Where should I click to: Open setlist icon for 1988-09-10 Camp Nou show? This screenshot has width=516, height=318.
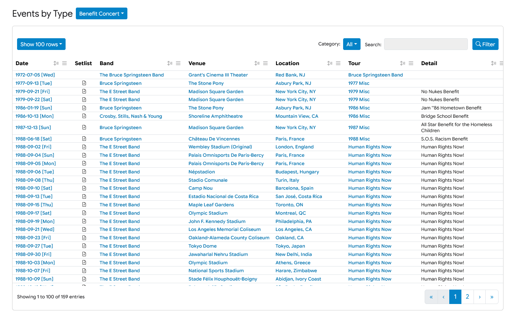(x=84, y=188)
